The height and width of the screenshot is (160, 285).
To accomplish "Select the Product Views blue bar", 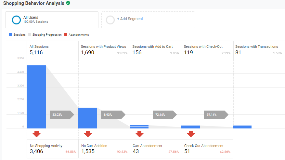I will (88, 118).
